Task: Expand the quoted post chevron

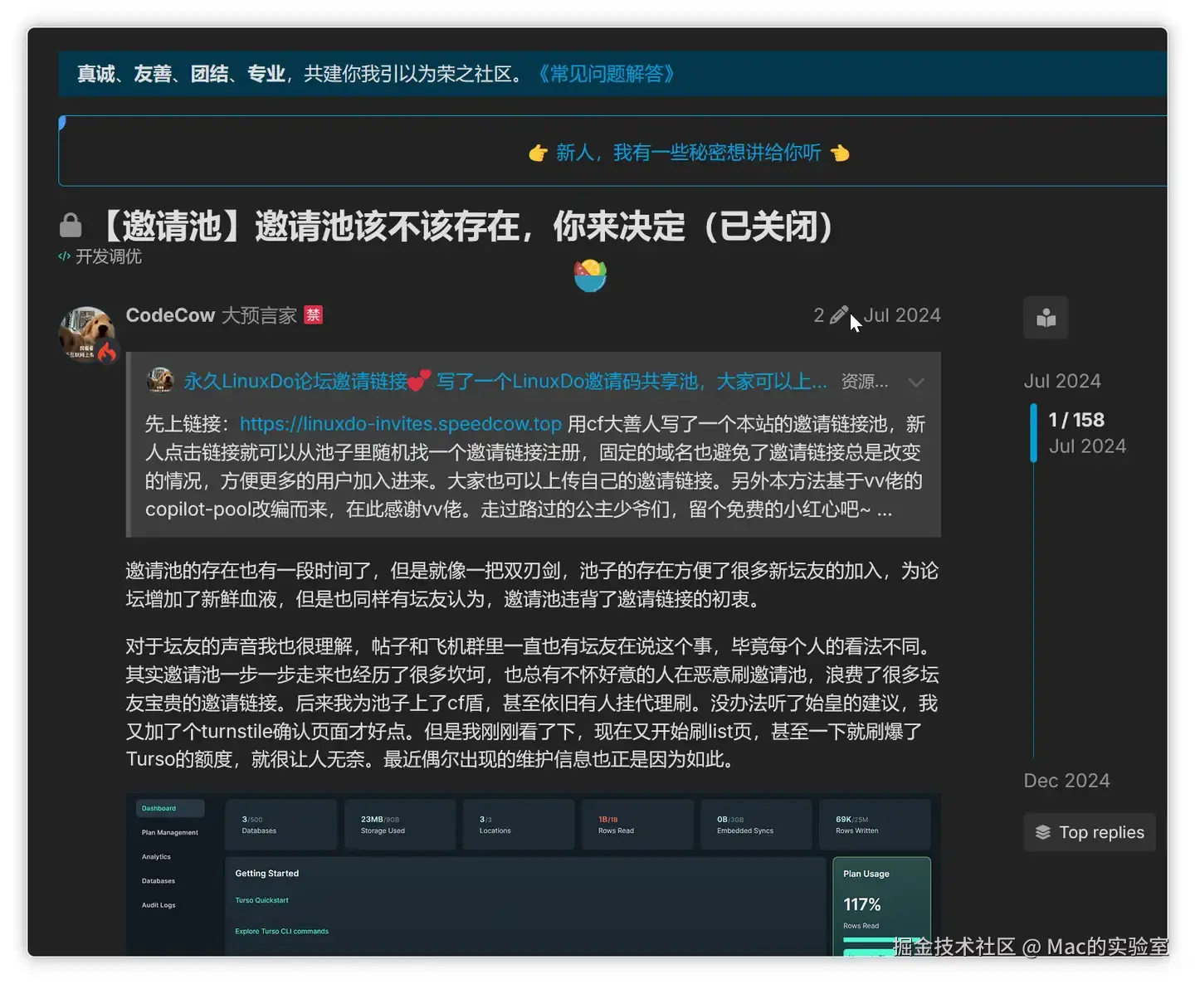Action: click(x=916, y=382)
